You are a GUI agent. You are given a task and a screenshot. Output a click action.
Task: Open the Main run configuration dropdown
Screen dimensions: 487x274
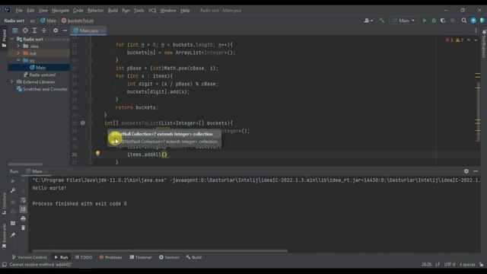pyautogui.click(x=403, y=21)
